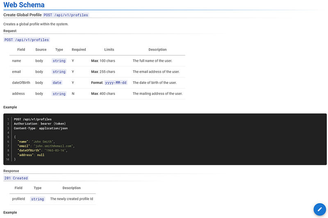The width and height of the screenshot is (328, 218).
Task: Click the Type header in the request table
Action: (59, 49)
